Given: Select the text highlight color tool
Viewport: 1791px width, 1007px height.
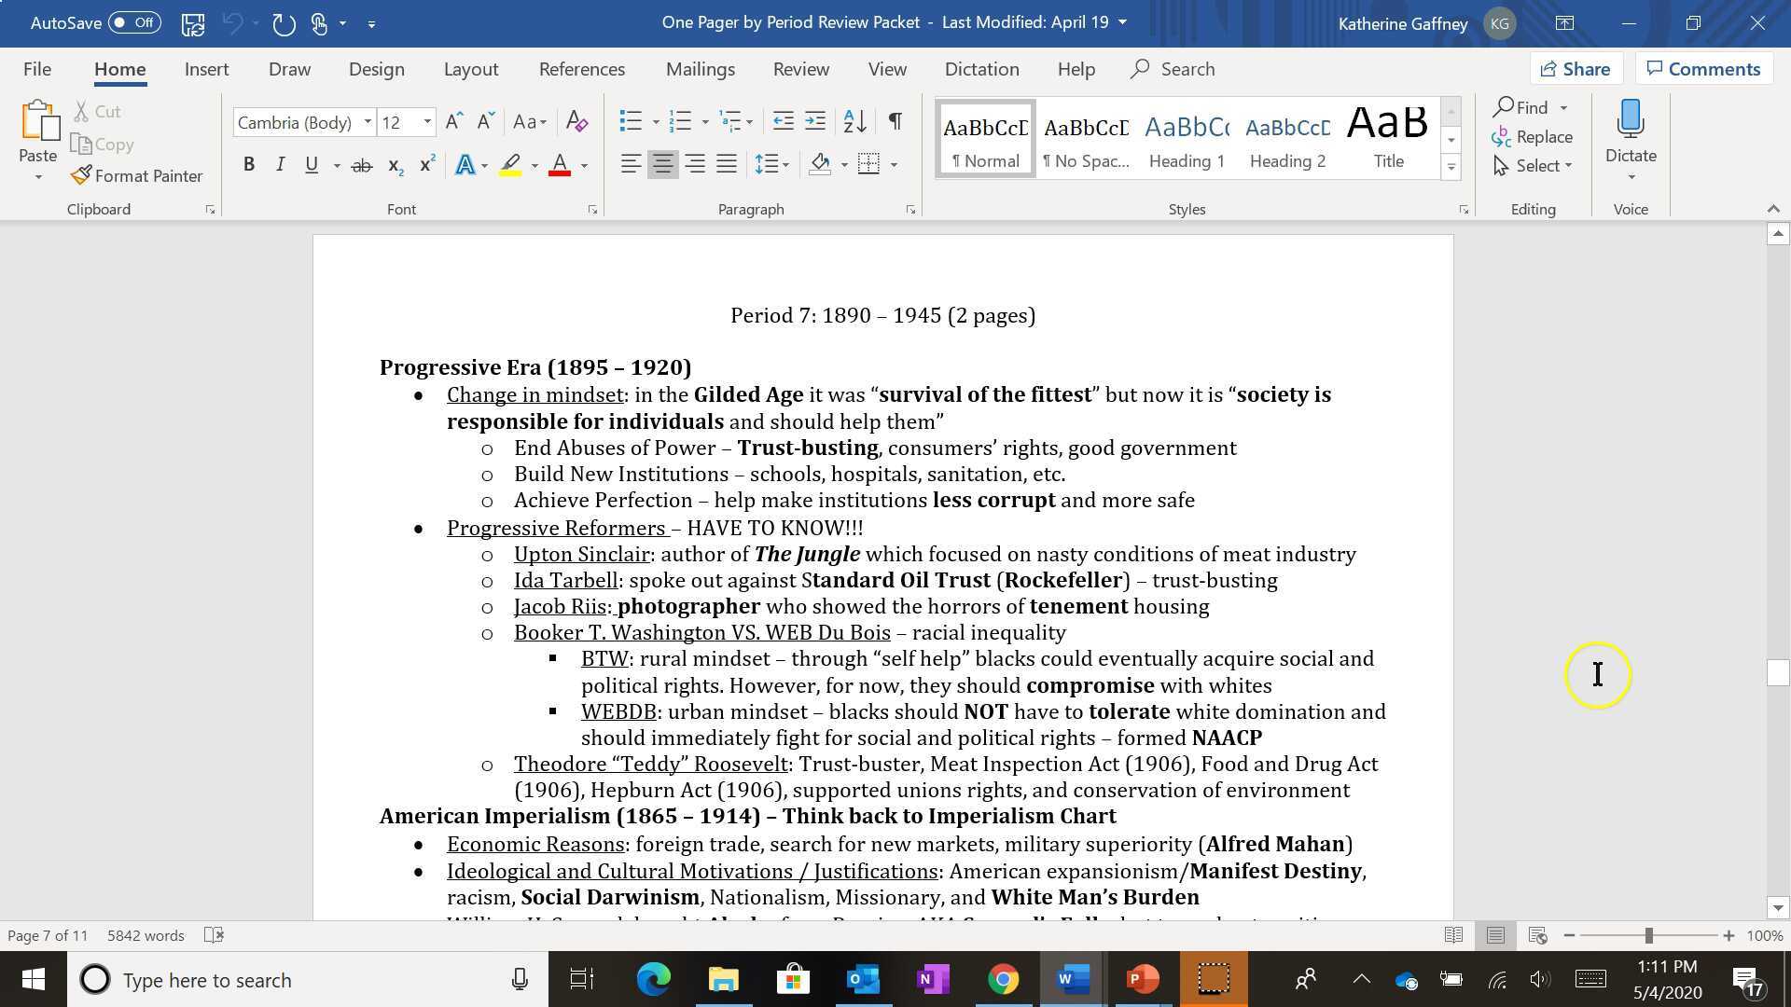Looking at the screenshot, I should pyautogui.click(x=509, y=164).
